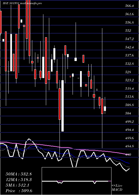The width and height of the screenshot is (139, 195).
Task: Click the 537.6 price axis label
Action: [x=129, y=55]
